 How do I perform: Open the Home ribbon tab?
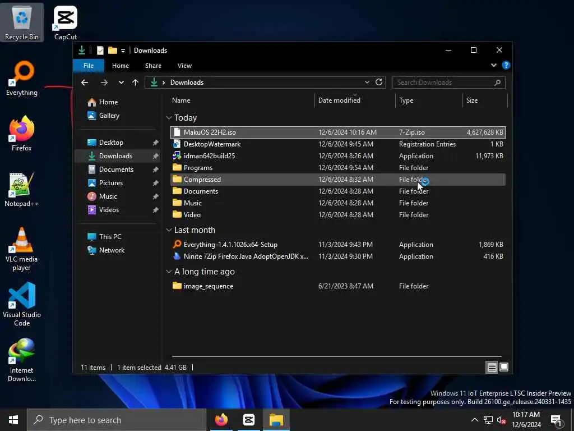coord(121,66)
